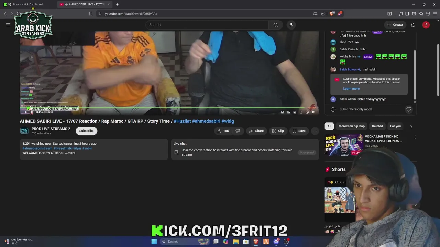Start voice search with the microphone icon
This screenshot has width=440, height=247.
click(x=291, y=25)
